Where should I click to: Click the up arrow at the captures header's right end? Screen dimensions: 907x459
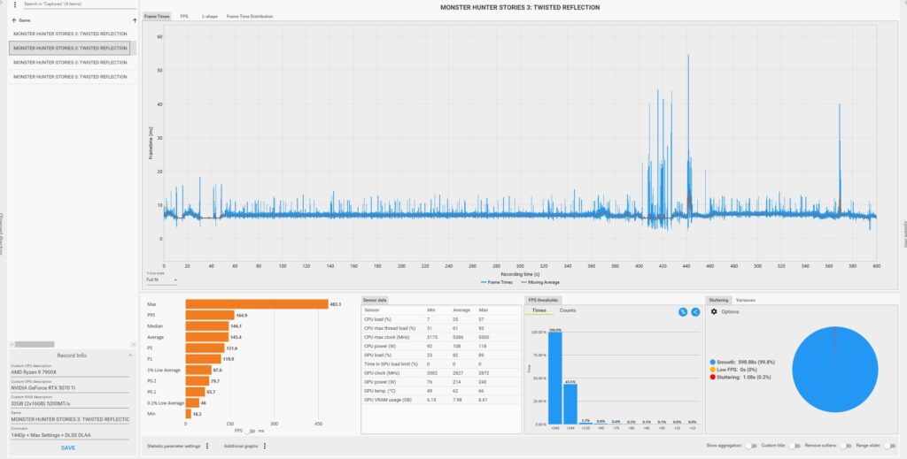point(135,20)
